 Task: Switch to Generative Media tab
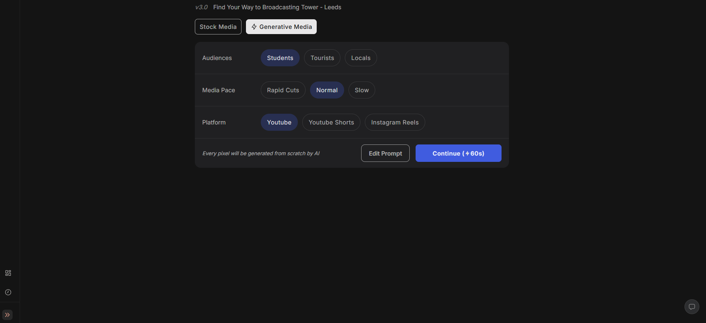coord(281,27)
